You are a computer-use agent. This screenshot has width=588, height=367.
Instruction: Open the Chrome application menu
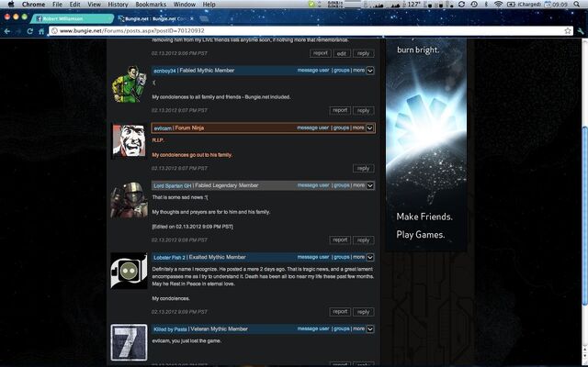pos(33,4)
